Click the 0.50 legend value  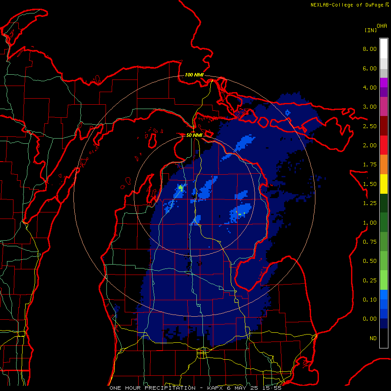pyautogui.click(x=370, y=261)
